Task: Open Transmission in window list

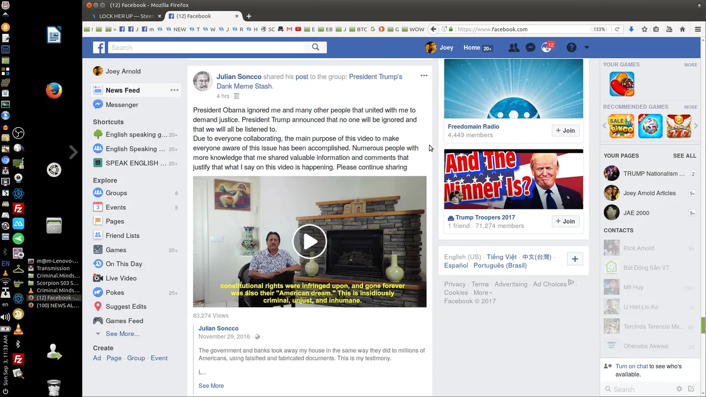Action: 53,269
